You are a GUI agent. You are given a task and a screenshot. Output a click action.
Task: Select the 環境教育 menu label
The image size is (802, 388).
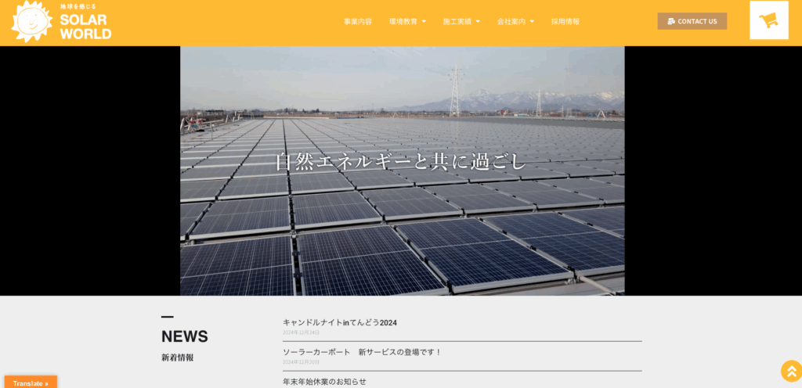(403, 21)
